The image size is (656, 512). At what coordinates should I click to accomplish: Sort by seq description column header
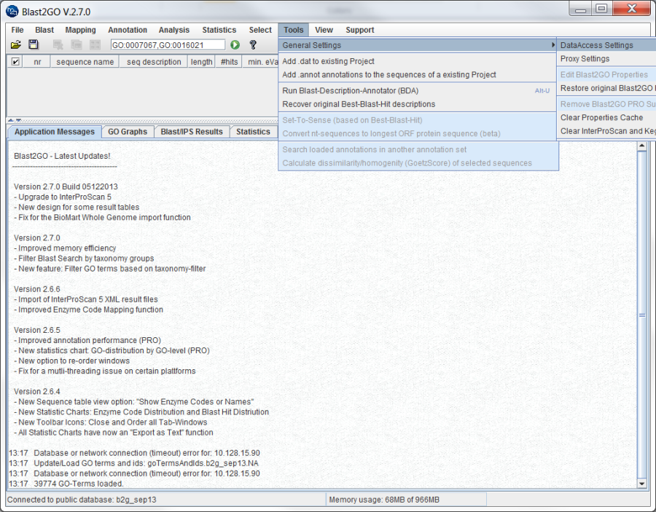pos(154,62)
